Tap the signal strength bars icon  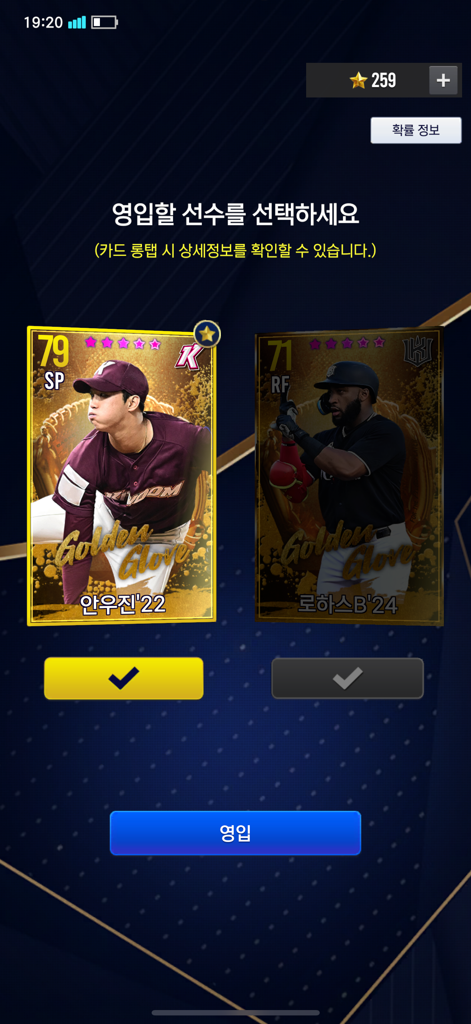pos(77,22)
